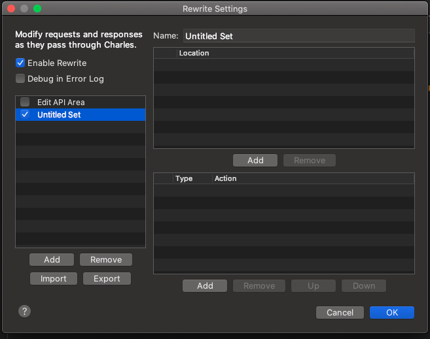
Task: Select the Untitled Set row
Action: point(81,115)
